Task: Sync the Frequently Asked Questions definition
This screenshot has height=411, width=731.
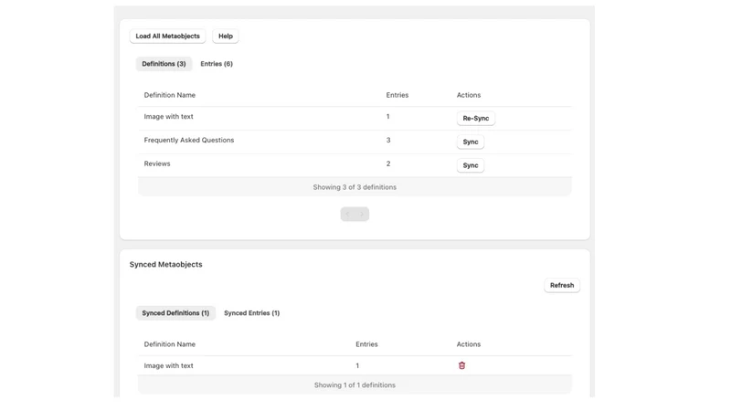Action: pos(471,142)
